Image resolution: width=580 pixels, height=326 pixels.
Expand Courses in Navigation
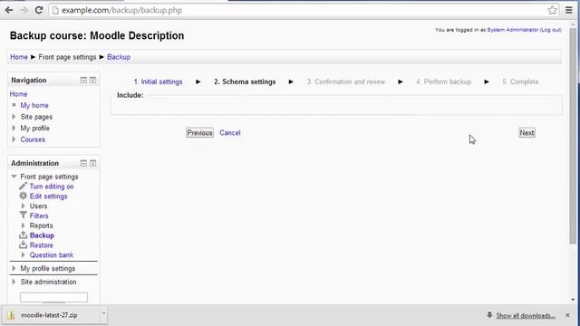[14, 139]
